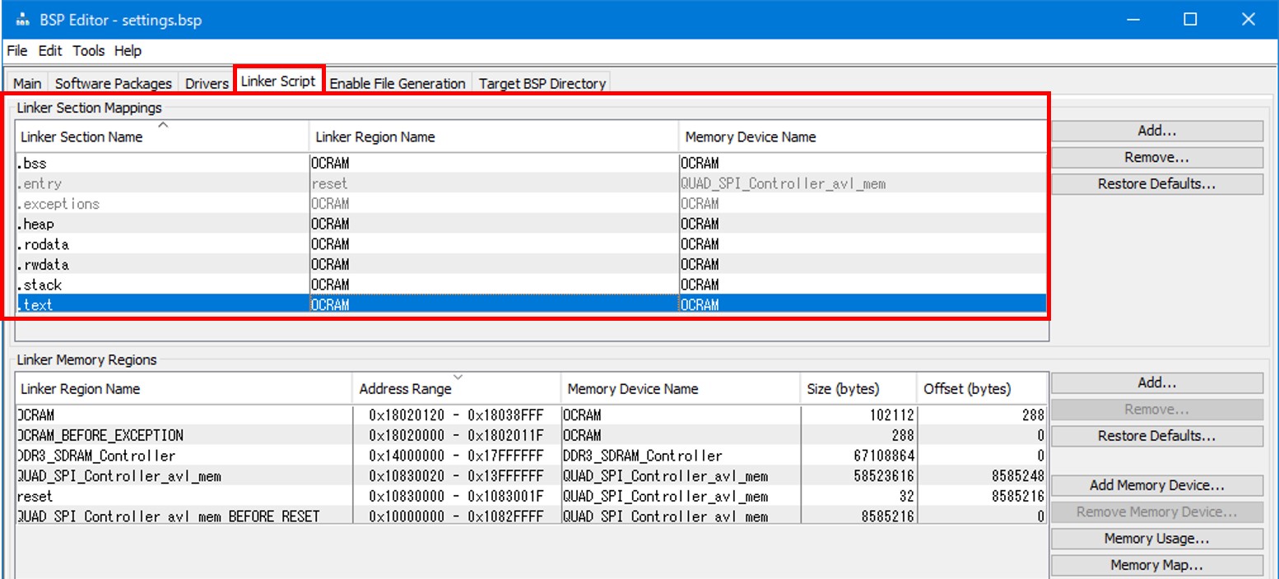Sort regions by Address Range column header
This screenshot has height=579, width=1279.
[x=405, y=388]
